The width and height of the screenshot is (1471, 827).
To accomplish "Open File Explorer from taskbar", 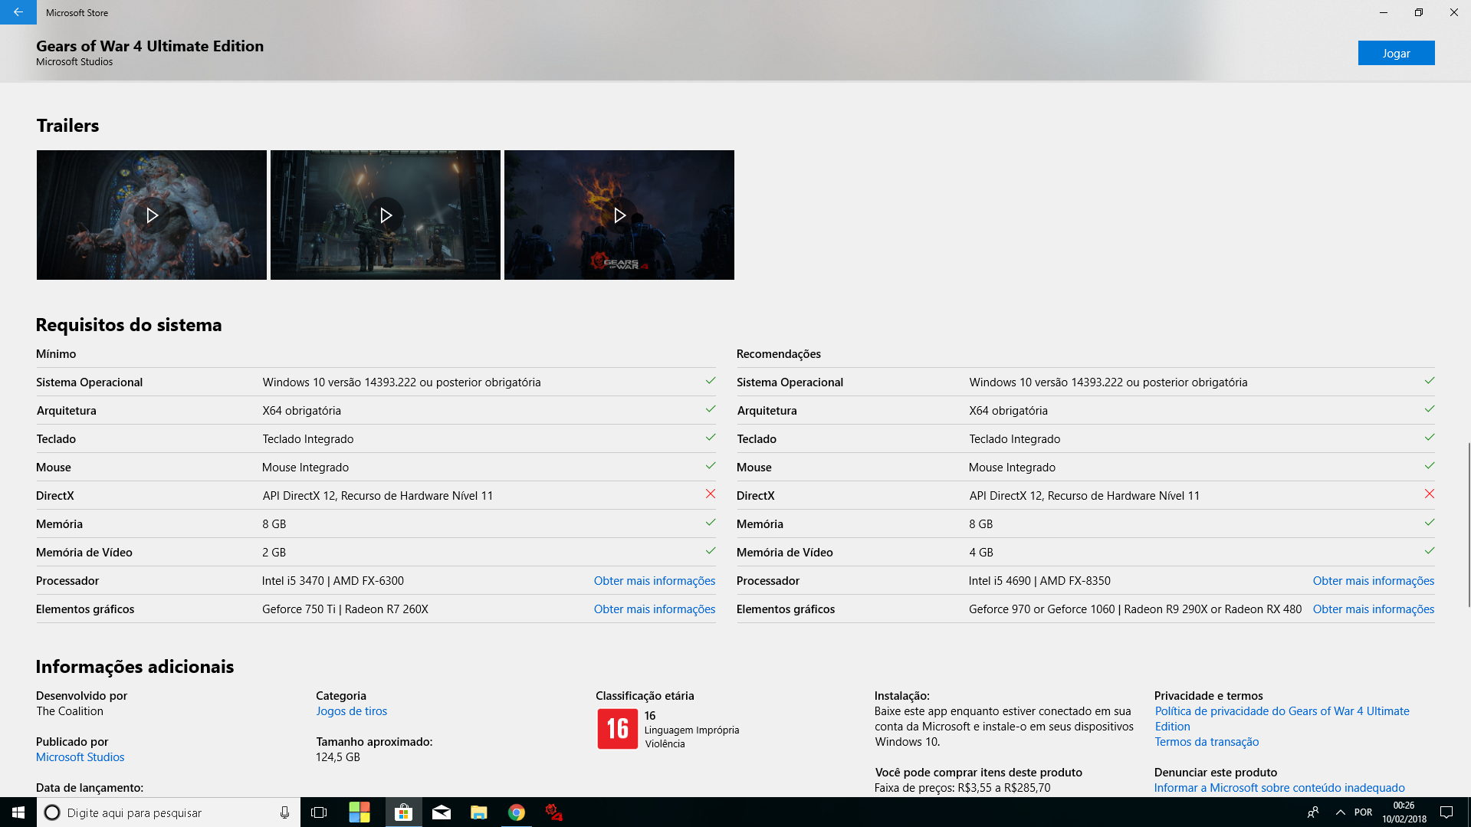I will [479, 812].
